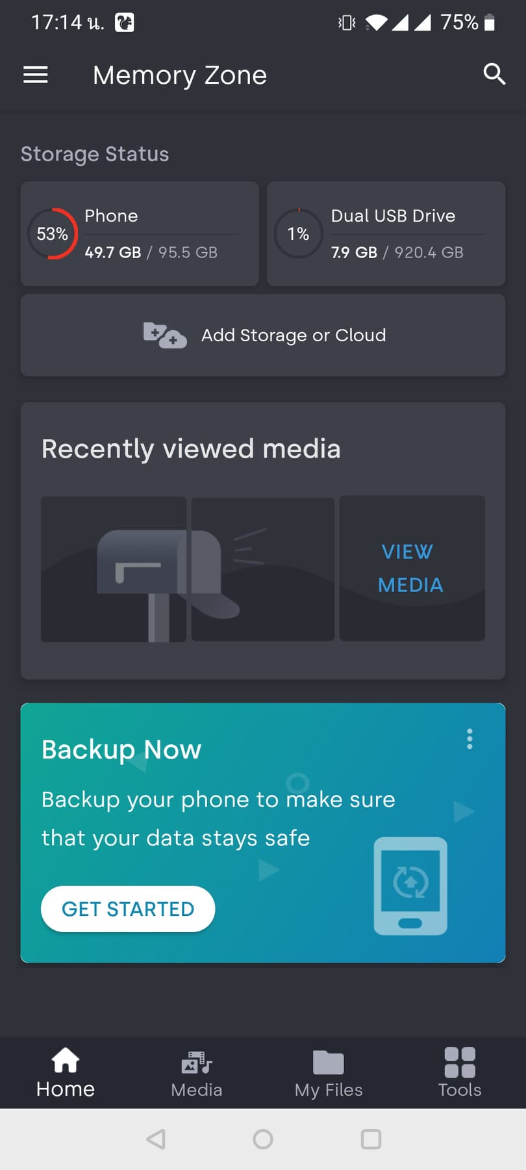Switch to the Media tab
This screenshot has height=1170, width=526.
coord(197,1073)
